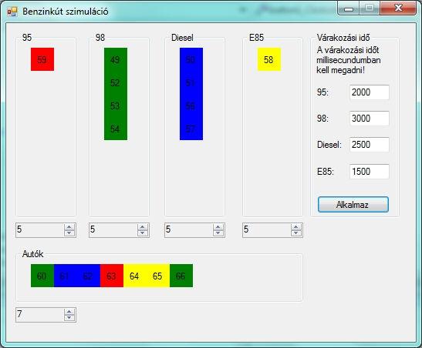The image size is (422, 348).
Task: Click the 98 waiting time field showing 3000
Action: click(370, 119)
